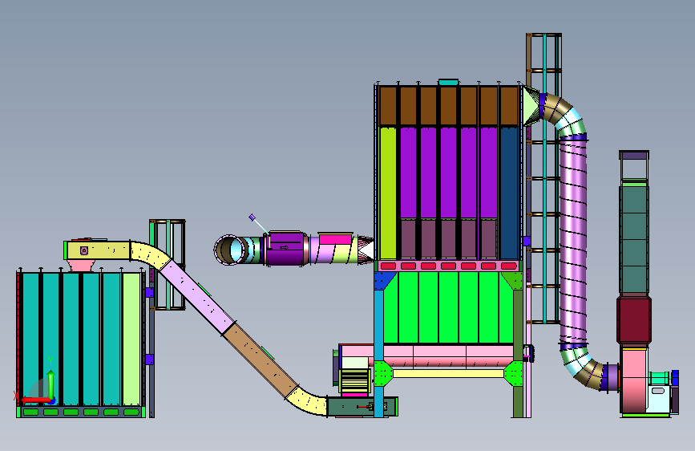Select the bright green hopper section
The width and height of the screenshot is (695, 451).
click(x=448, y=307)
